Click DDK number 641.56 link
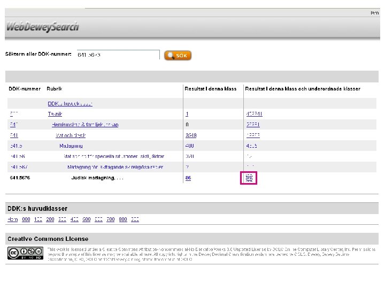Viewport: 385px width, 289px height. coord(18,156)
